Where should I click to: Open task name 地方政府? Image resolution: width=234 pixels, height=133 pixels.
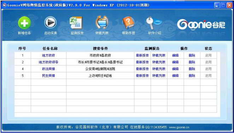point(48,55)
